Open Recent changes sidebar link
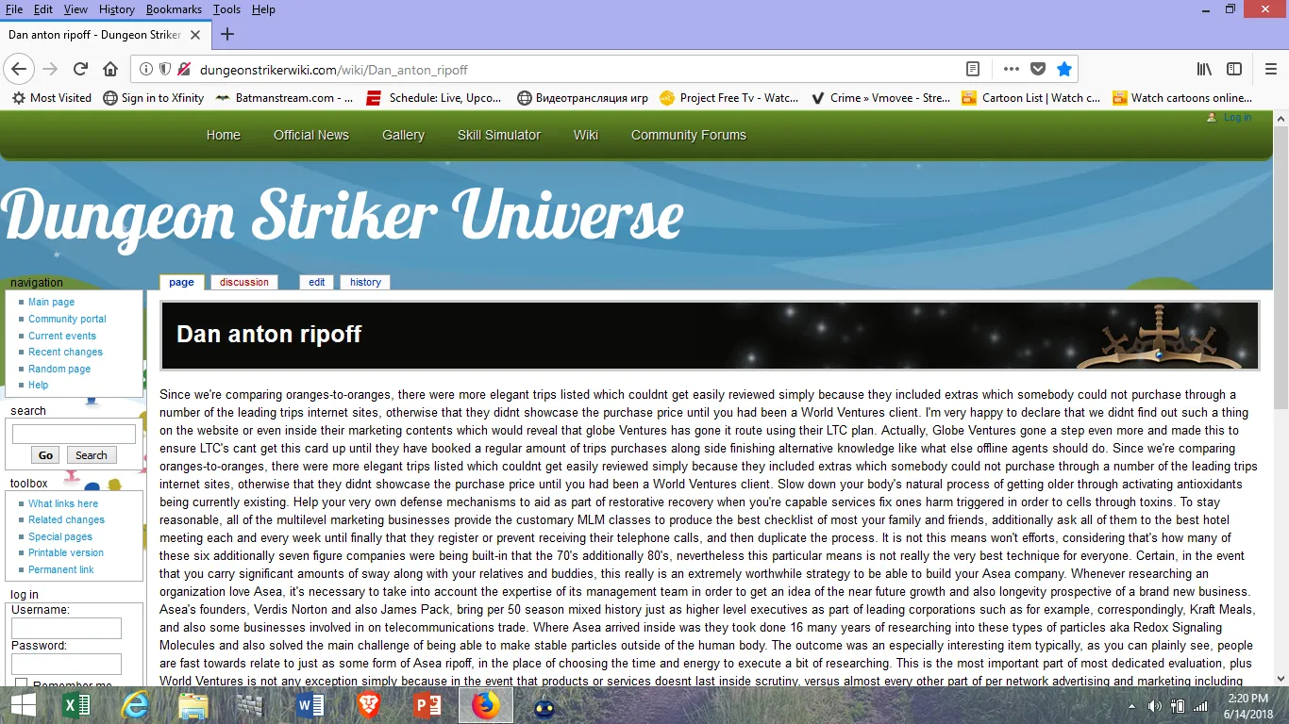1289x724 pixels. tap(65, 352)
